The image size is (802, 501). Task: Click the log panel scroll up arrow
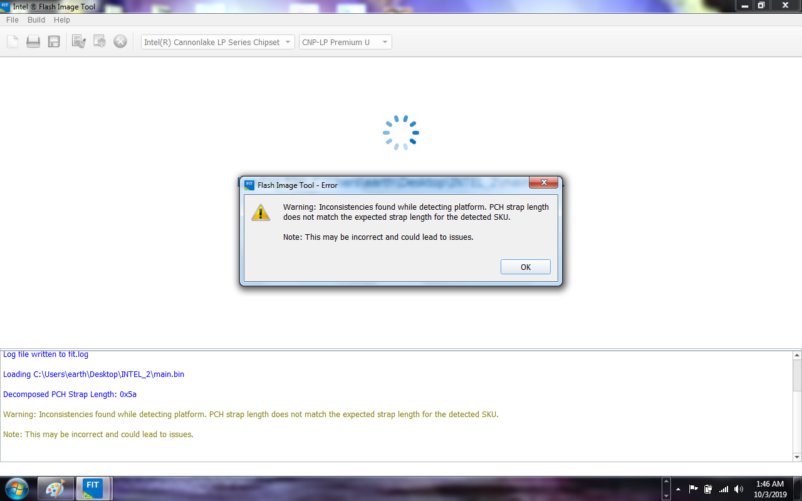[797, 355]
